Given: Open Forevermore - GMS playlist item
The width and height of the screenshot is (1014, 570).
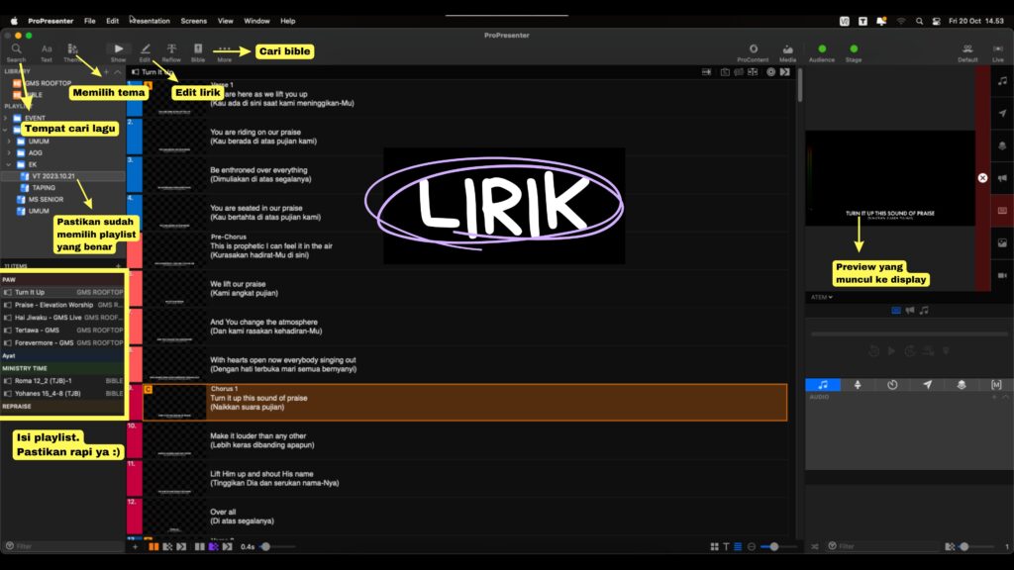Looking at the screenshot, I should point(62,342).
